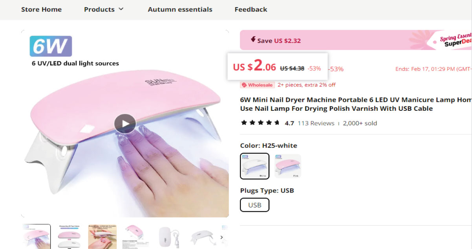Play the product video

(x=125, y=124)
